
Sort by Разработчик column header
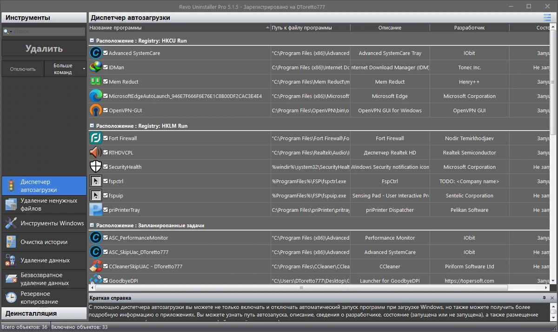(x=469, y=27)
